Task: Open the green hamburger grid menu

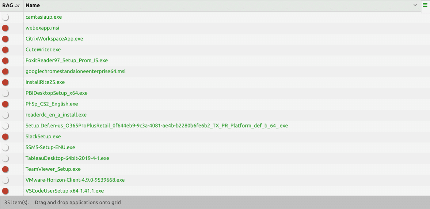Action: click(425, 5)
